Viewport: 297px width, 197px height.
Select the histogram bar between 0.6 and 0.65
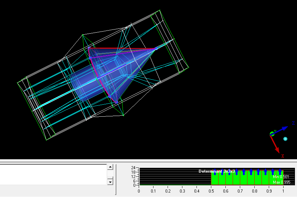point(229,179)
